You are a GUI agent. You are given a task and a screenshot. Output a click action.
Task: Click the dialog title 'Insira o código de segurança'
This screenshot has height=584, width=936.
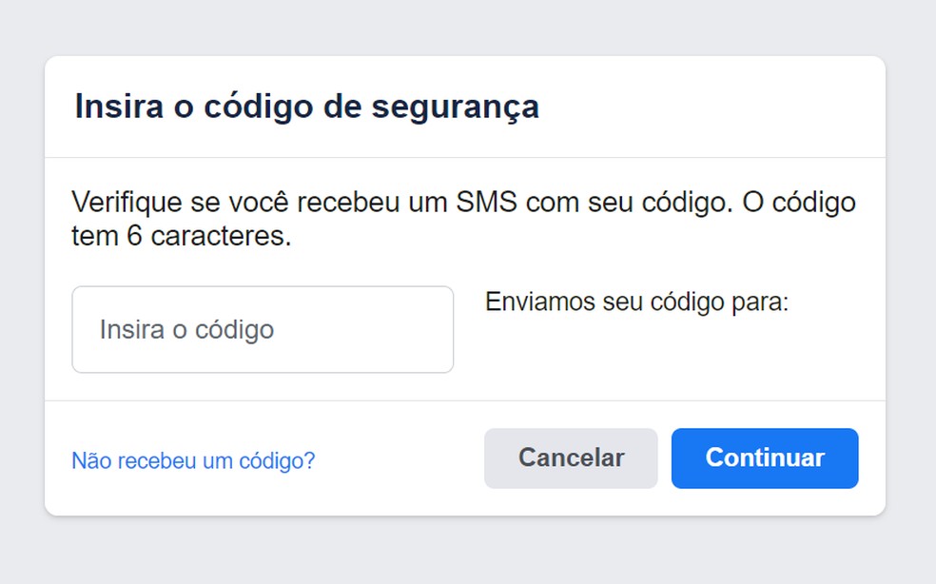pyautogui.click(x=306, y=107)
